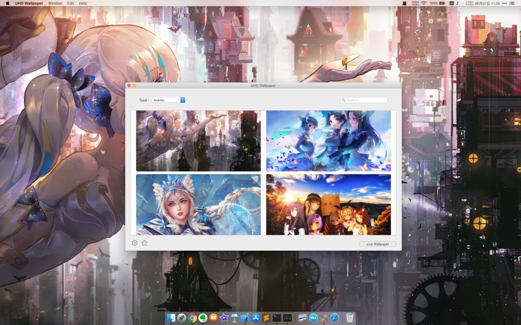Launch Safari from the dock
Image resolution: width=521 pixels, height=325 pixels.
point(335,318)
